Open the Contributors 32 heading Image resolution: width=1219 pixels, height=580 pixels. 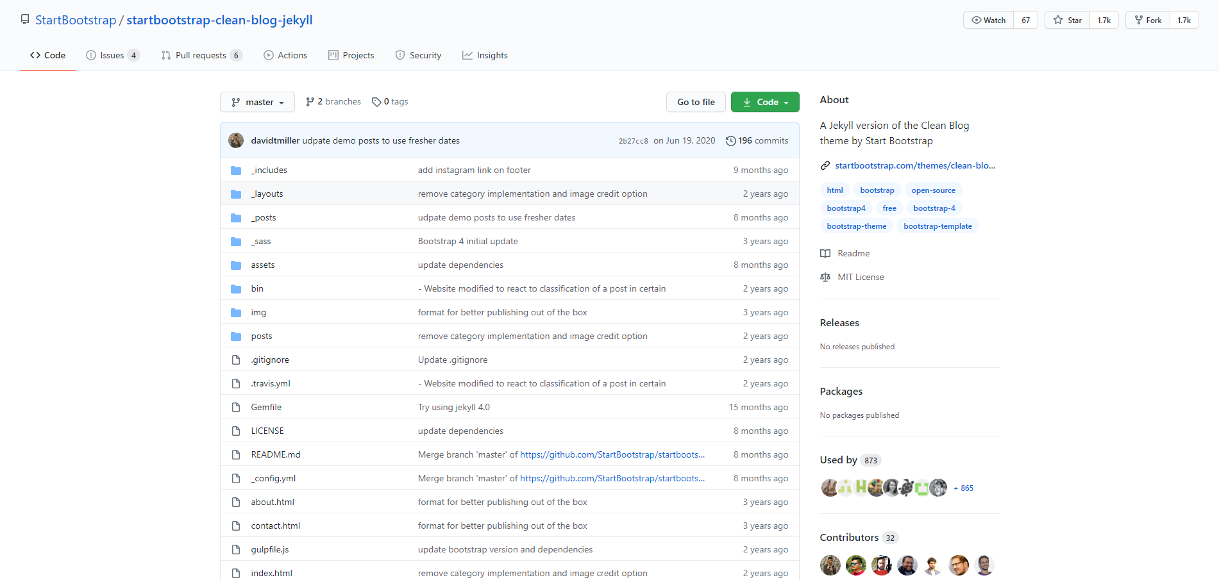point(859,537)
